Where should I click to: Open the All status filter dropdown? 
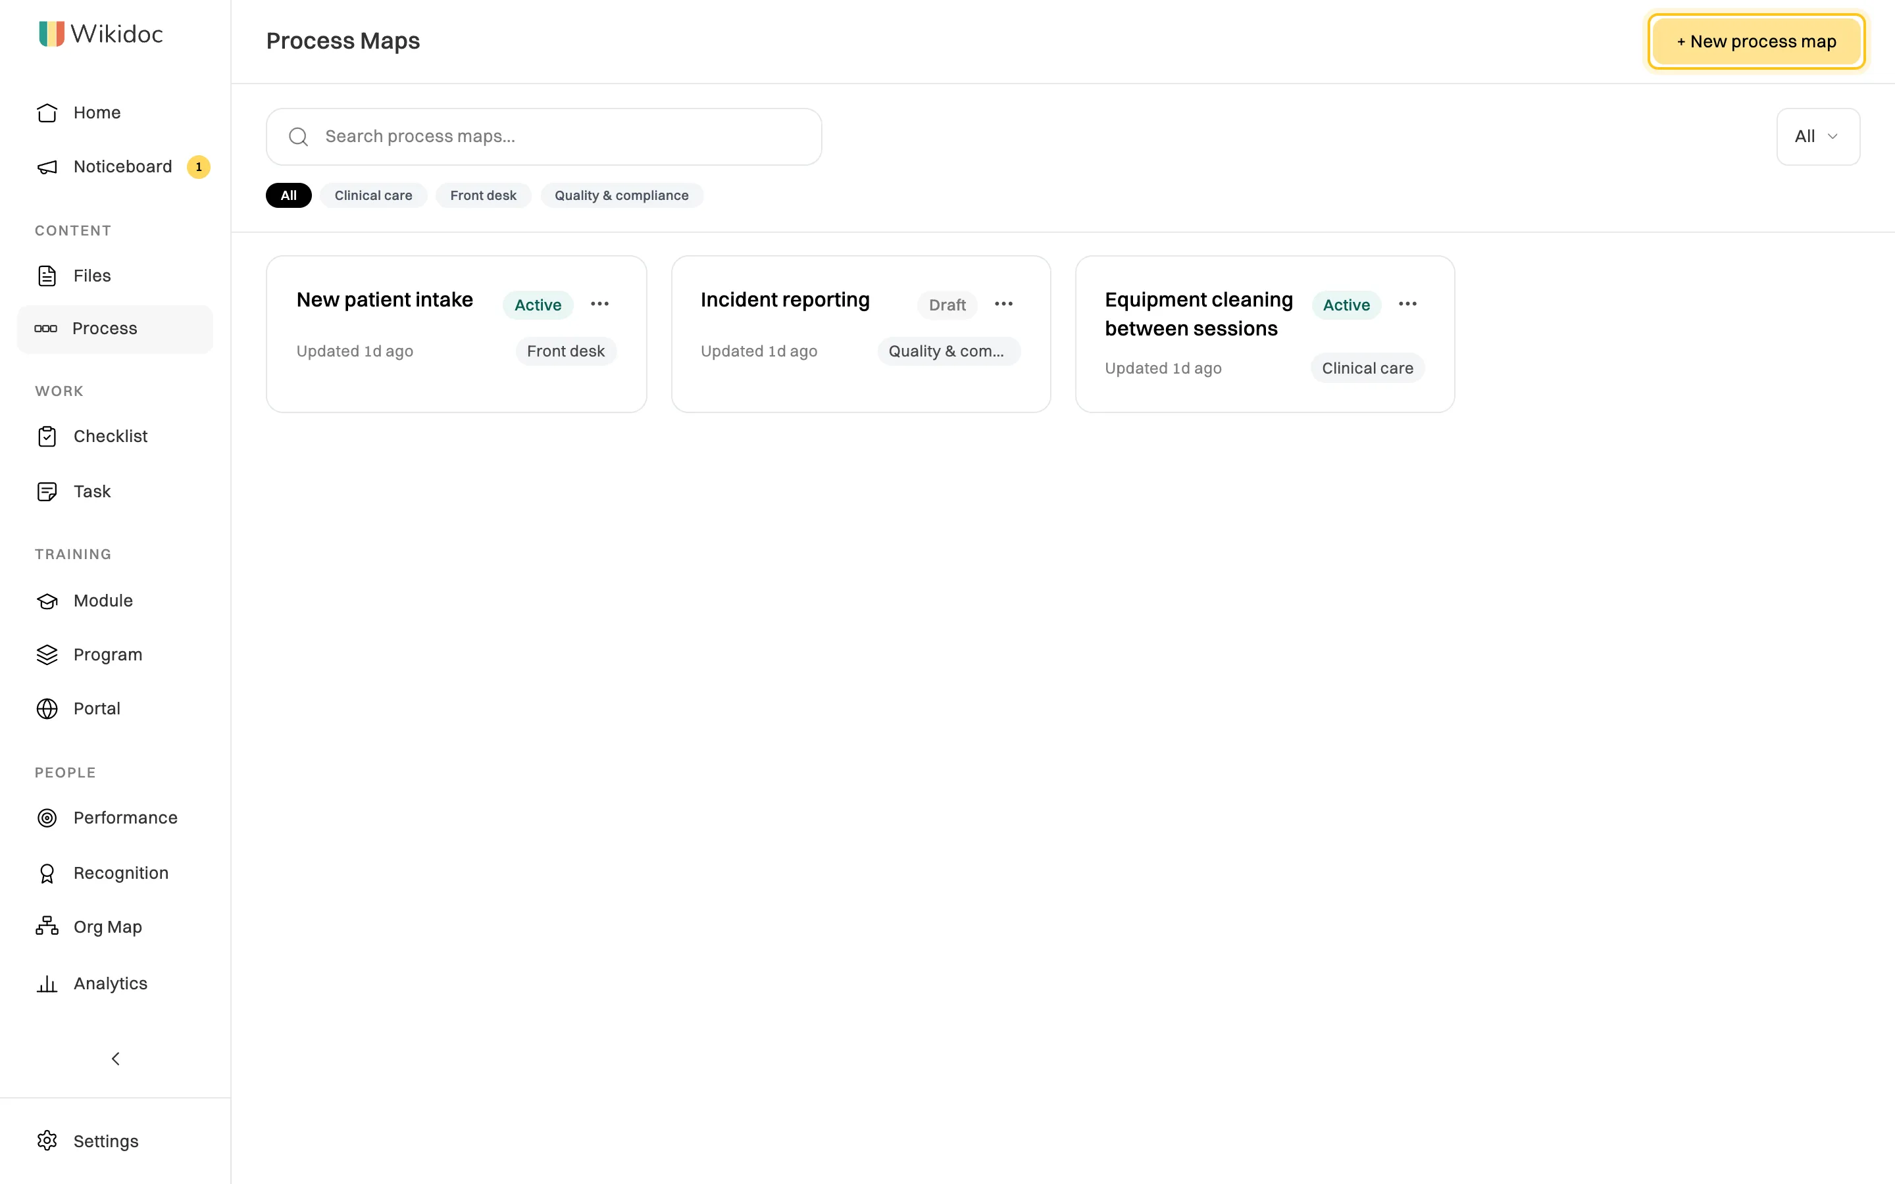point(1818,137)
